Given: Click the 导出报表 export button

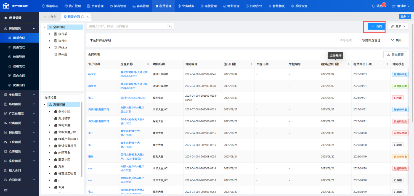Looking at the screenshot, I should tap(395, 55).
